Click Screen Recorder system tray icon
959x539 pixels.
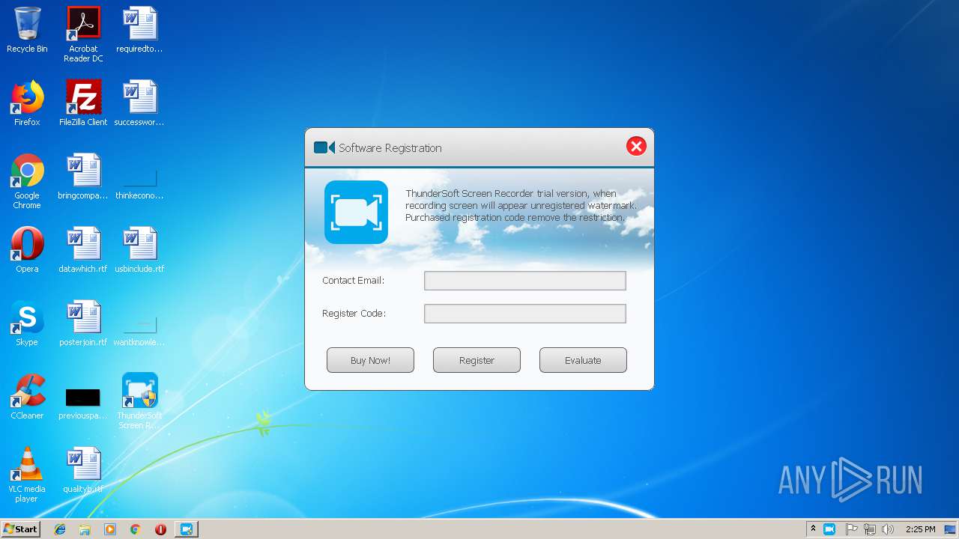tap(829, 529)
